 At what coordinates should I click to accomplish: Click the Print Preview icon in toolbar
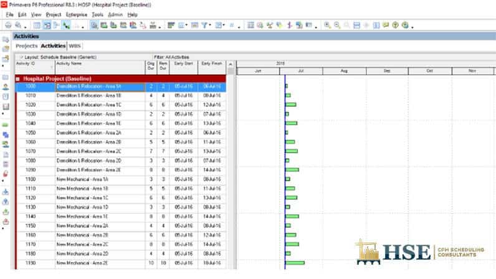pos(19,26)
